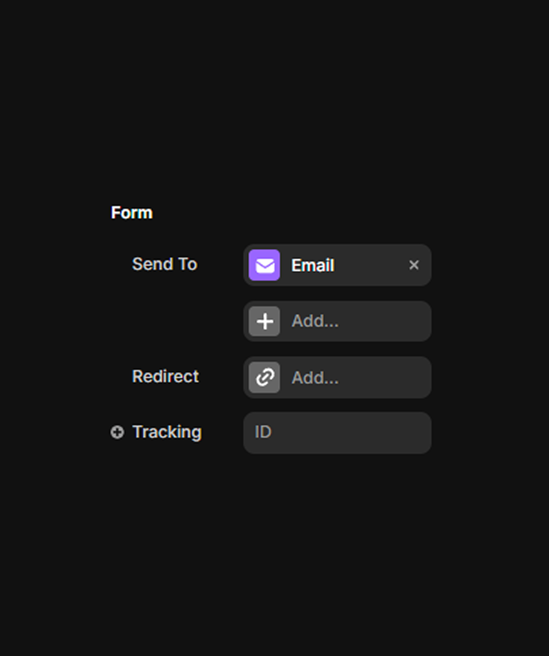Click the Redirect label
The width and height of the screenshot is (549, 656).
click(x=166, y=377)
